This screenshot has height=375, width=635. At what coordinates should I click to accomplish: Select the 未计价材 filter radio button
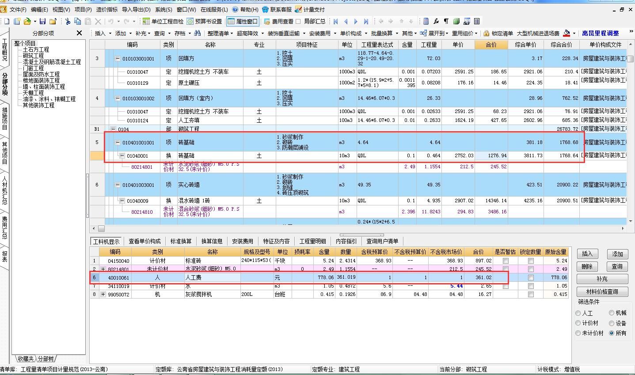point(578,333)
